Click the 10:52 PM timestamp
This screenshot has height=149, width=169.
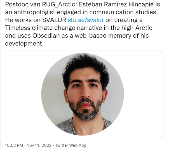pyautogui.click(x=14, y=145)
